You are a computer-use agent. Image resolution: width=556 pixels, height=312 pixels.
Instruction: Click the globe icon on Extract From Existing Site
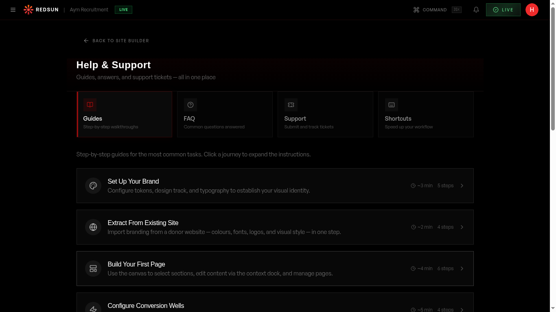(x=93, y=227)
